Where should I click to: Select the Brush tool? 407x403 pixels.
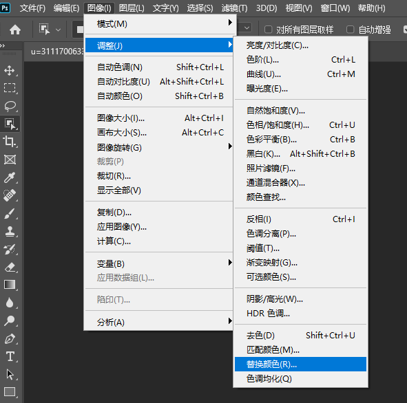click(x=10, y=214)
